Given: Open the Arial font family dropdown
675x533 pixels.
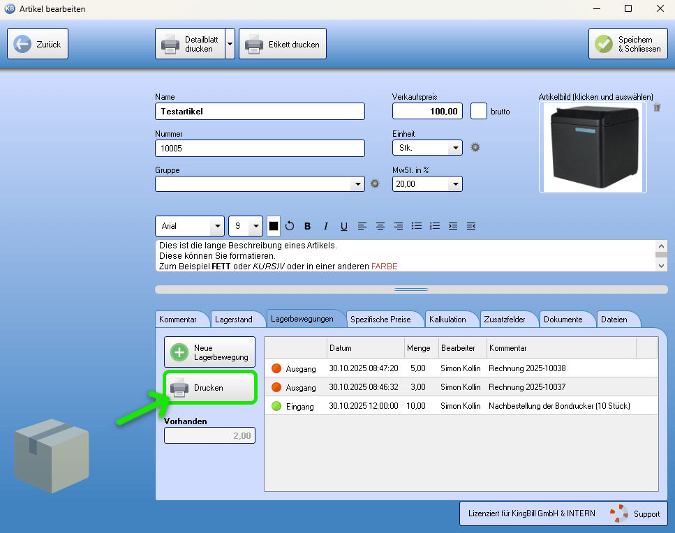Looking at the screenshot, I should click(x=217, y=226).
